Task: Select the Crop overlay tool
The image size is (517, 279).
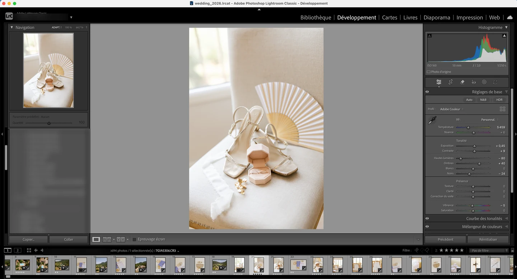Action: coord(451,82)
